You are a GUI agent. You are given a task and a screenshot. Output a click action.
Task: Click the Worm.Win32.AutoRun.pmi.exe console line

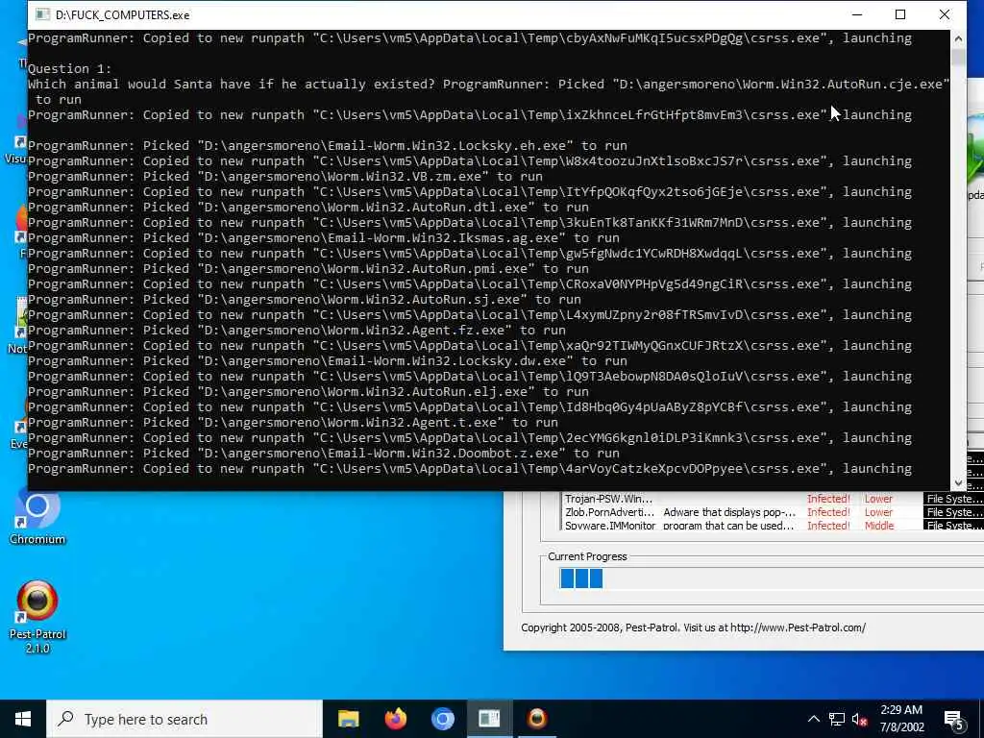point(308,269)
